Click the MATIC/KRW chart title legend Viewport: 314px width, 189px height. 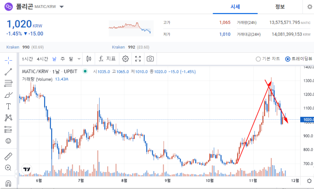coord(49,72)
